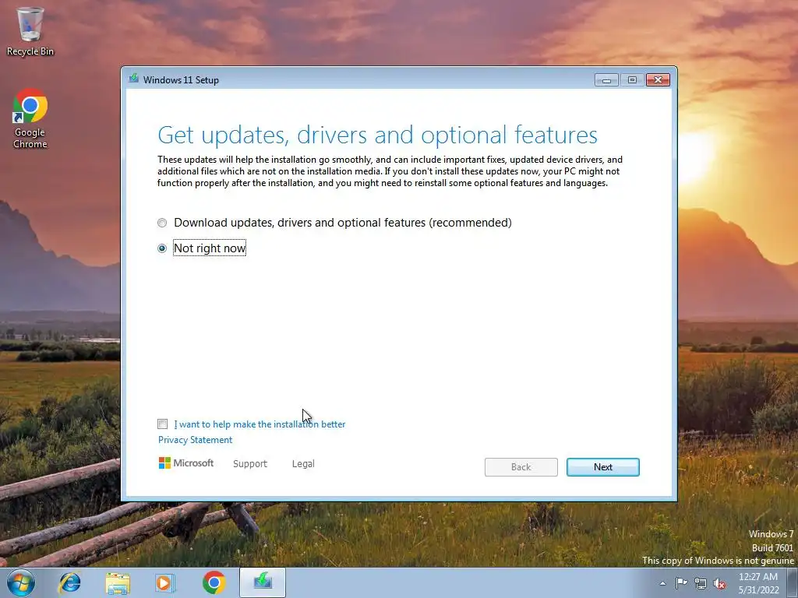
Task: Select Download updates, drivers and optional features
Action: (x=162, y=223)
